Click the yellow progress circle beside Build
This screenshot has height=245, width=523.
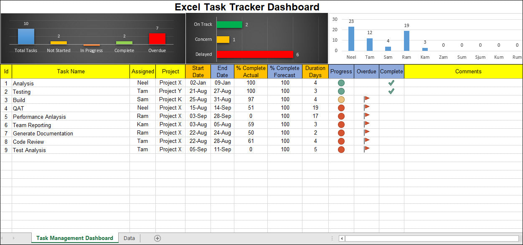341,100
